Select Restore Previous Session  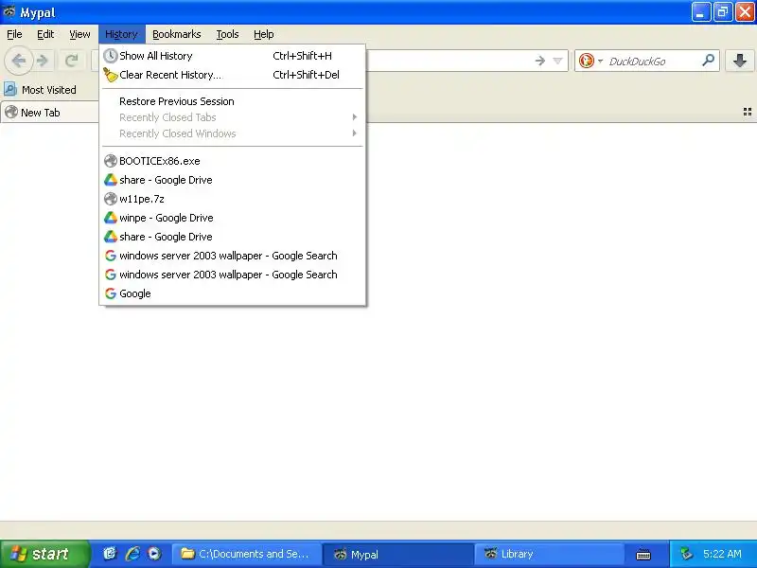232,101
